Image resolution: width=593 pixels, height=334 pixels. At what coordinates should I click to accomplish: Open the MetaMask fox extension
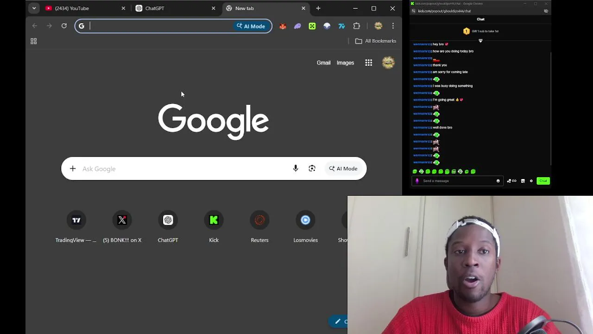283,26
